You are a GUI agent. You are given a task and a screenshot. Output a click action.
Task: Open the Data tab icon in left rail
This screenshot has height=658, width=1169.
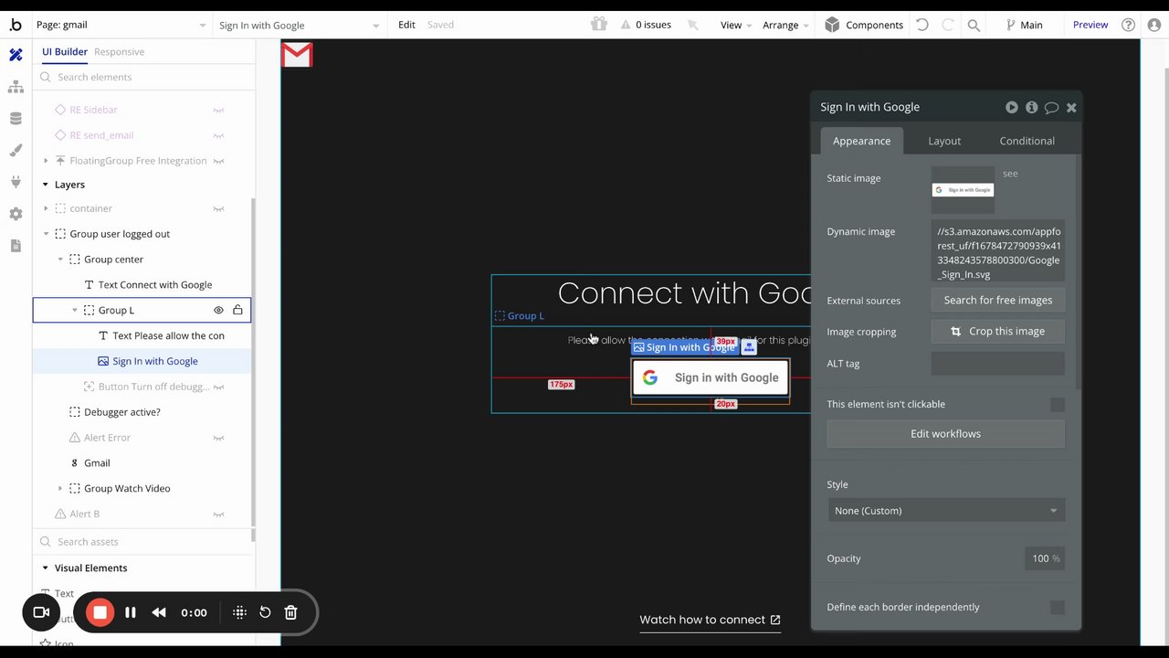[16, 119]
